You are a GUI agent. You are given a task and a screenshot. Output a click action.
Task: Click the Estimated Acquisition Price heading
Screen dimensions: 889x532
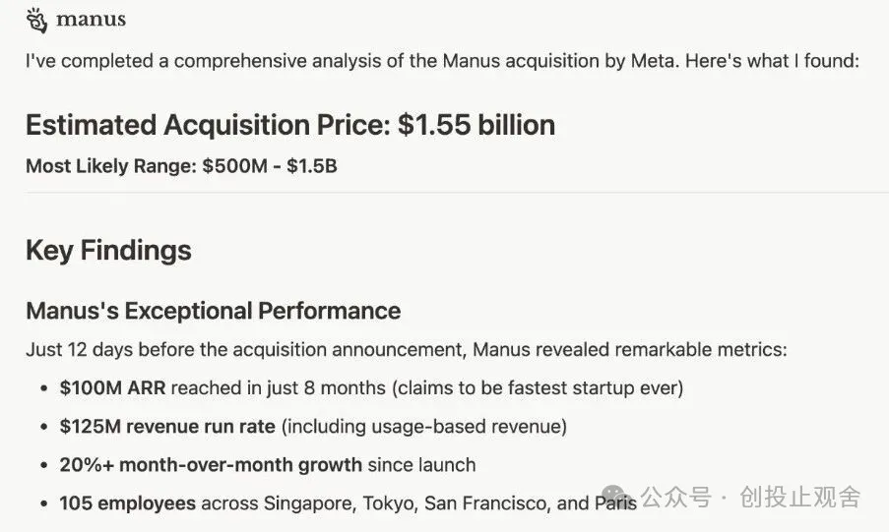click(x=290, y=125)
